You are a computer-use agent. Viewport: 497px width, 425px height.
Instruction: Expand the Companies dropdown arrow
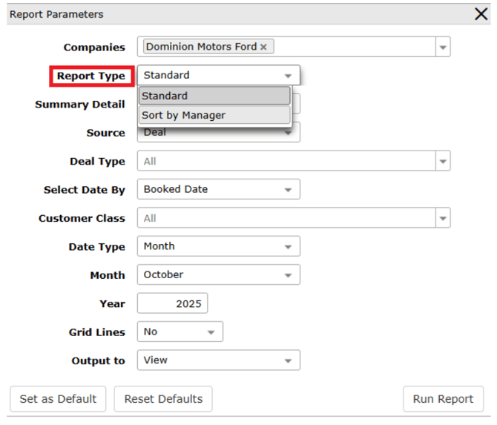click(443, 47)
